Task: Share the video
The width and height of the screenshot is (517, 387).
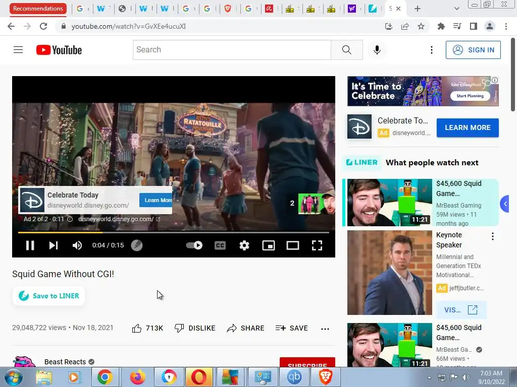Action: pyautogui.click(x=246, y=328)
